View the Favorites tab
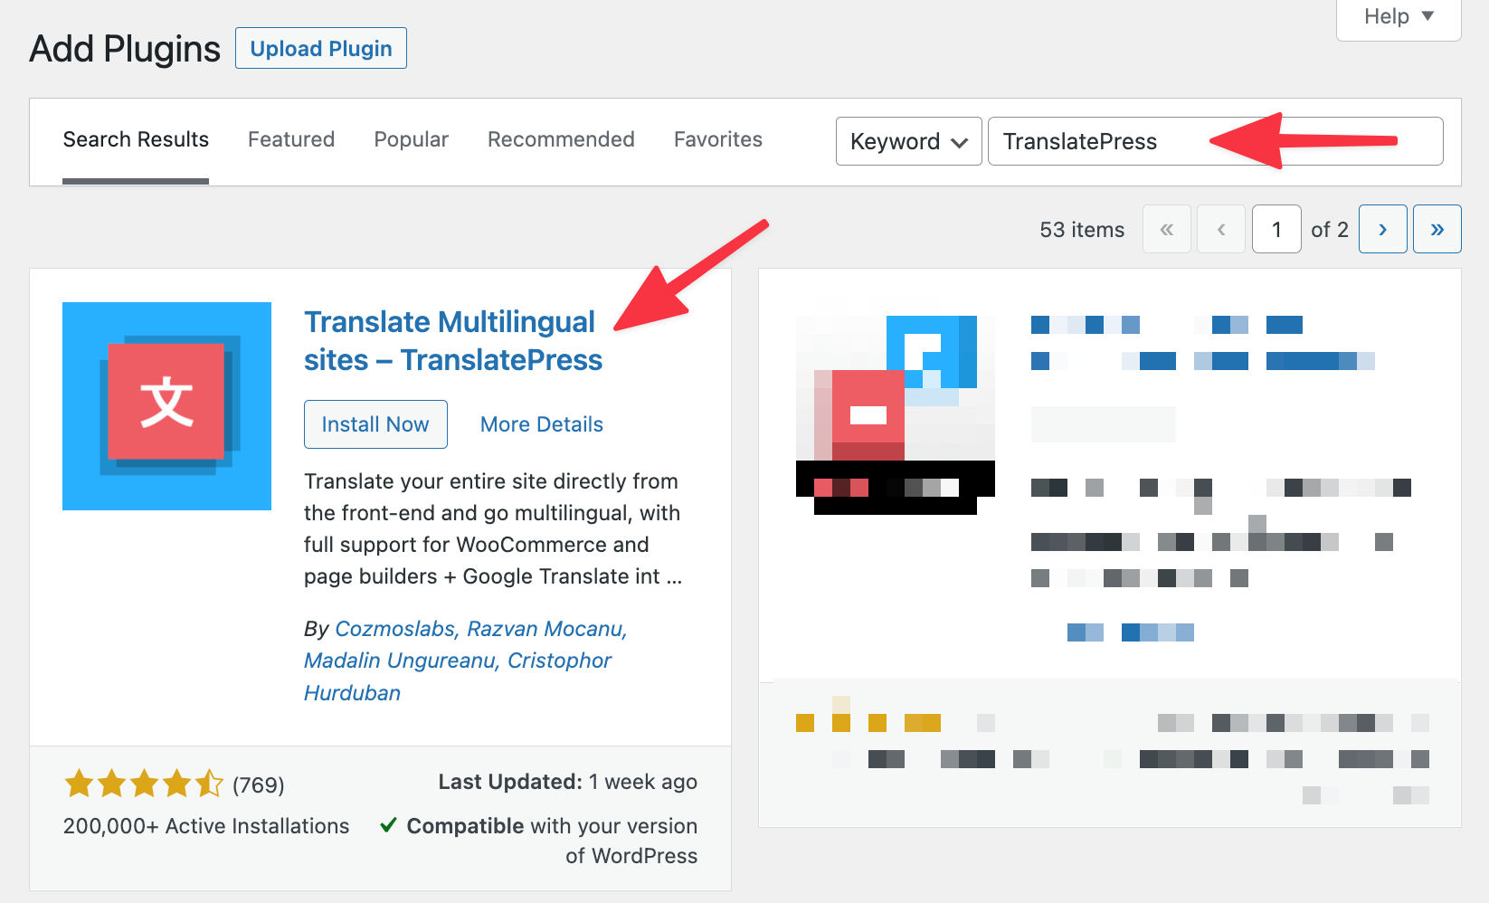The height and width of the screenshot is (903, 1489). coord(718,139)
